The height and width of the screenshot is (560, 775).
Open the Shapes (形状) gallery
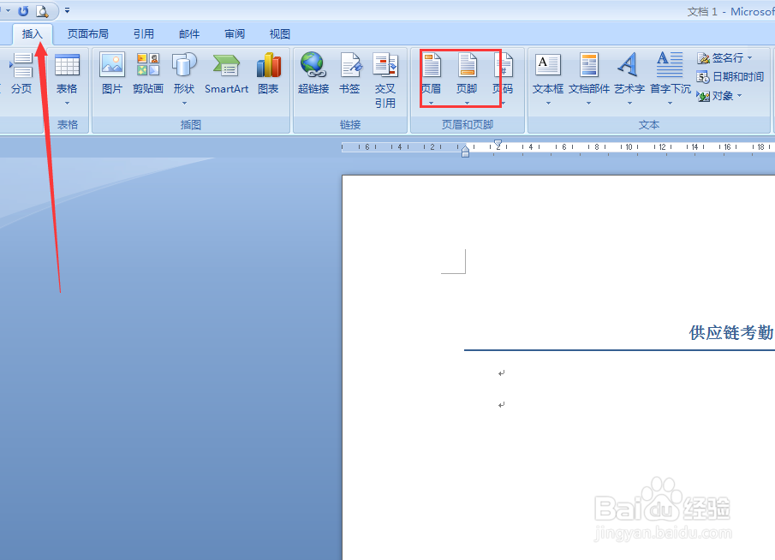point(184,79)
